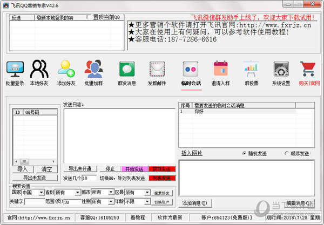Click the red 获取发送 button
The height and width of the screenshot is (225, 324).
[x=162, y=169]
